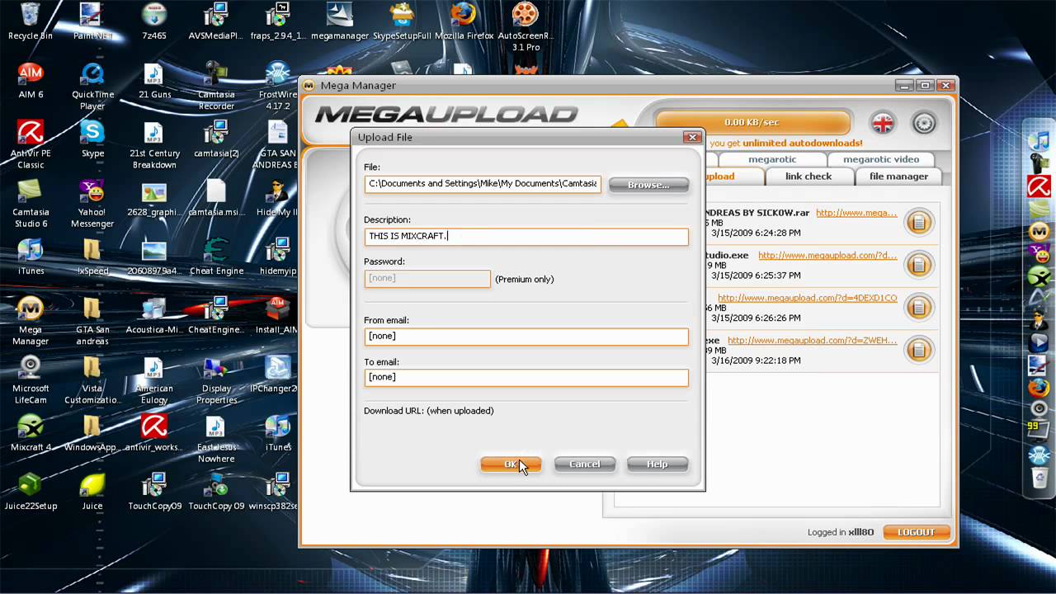Viewport: 1056px width, 594px height.
Task: Switch to the megarotic tab
Action: (x=772, y=159)
